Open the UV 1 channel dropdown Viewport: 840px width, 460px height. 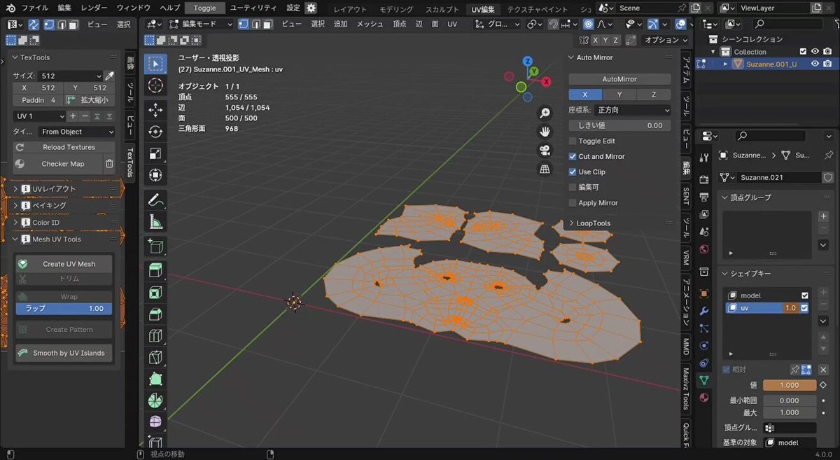click(x=40, y=116)
